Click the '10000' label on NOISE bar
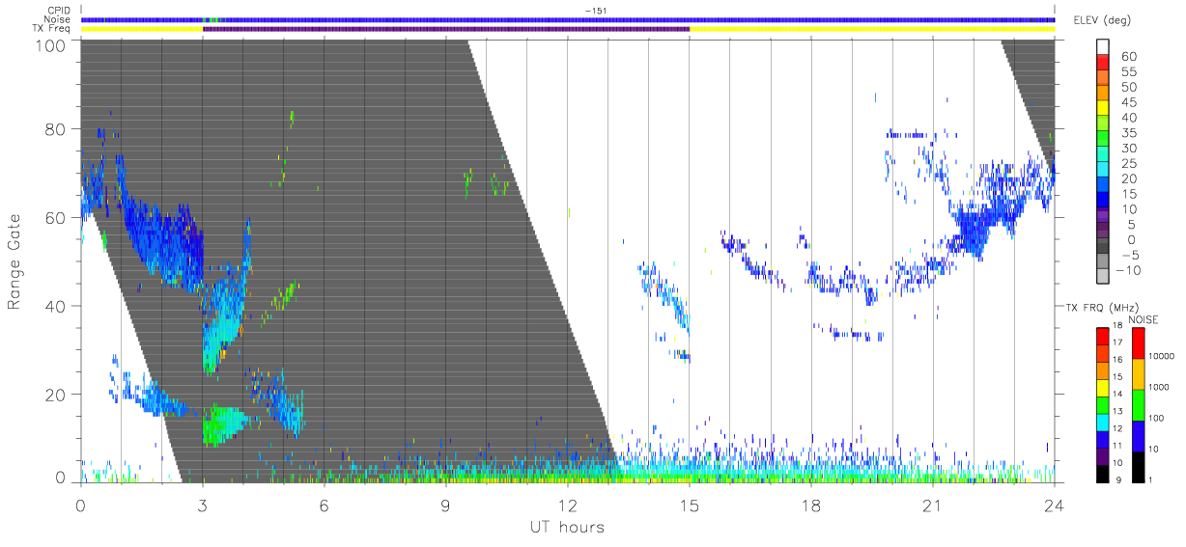Screen dimensions: 1186x547 click(x=1161, y=357)
